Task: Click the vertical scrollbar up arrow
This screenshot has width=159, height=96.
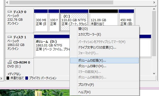Action: click(x=154, y=9)
